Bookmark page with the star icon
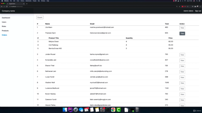The image size is (202, 113). click(179, 7)
